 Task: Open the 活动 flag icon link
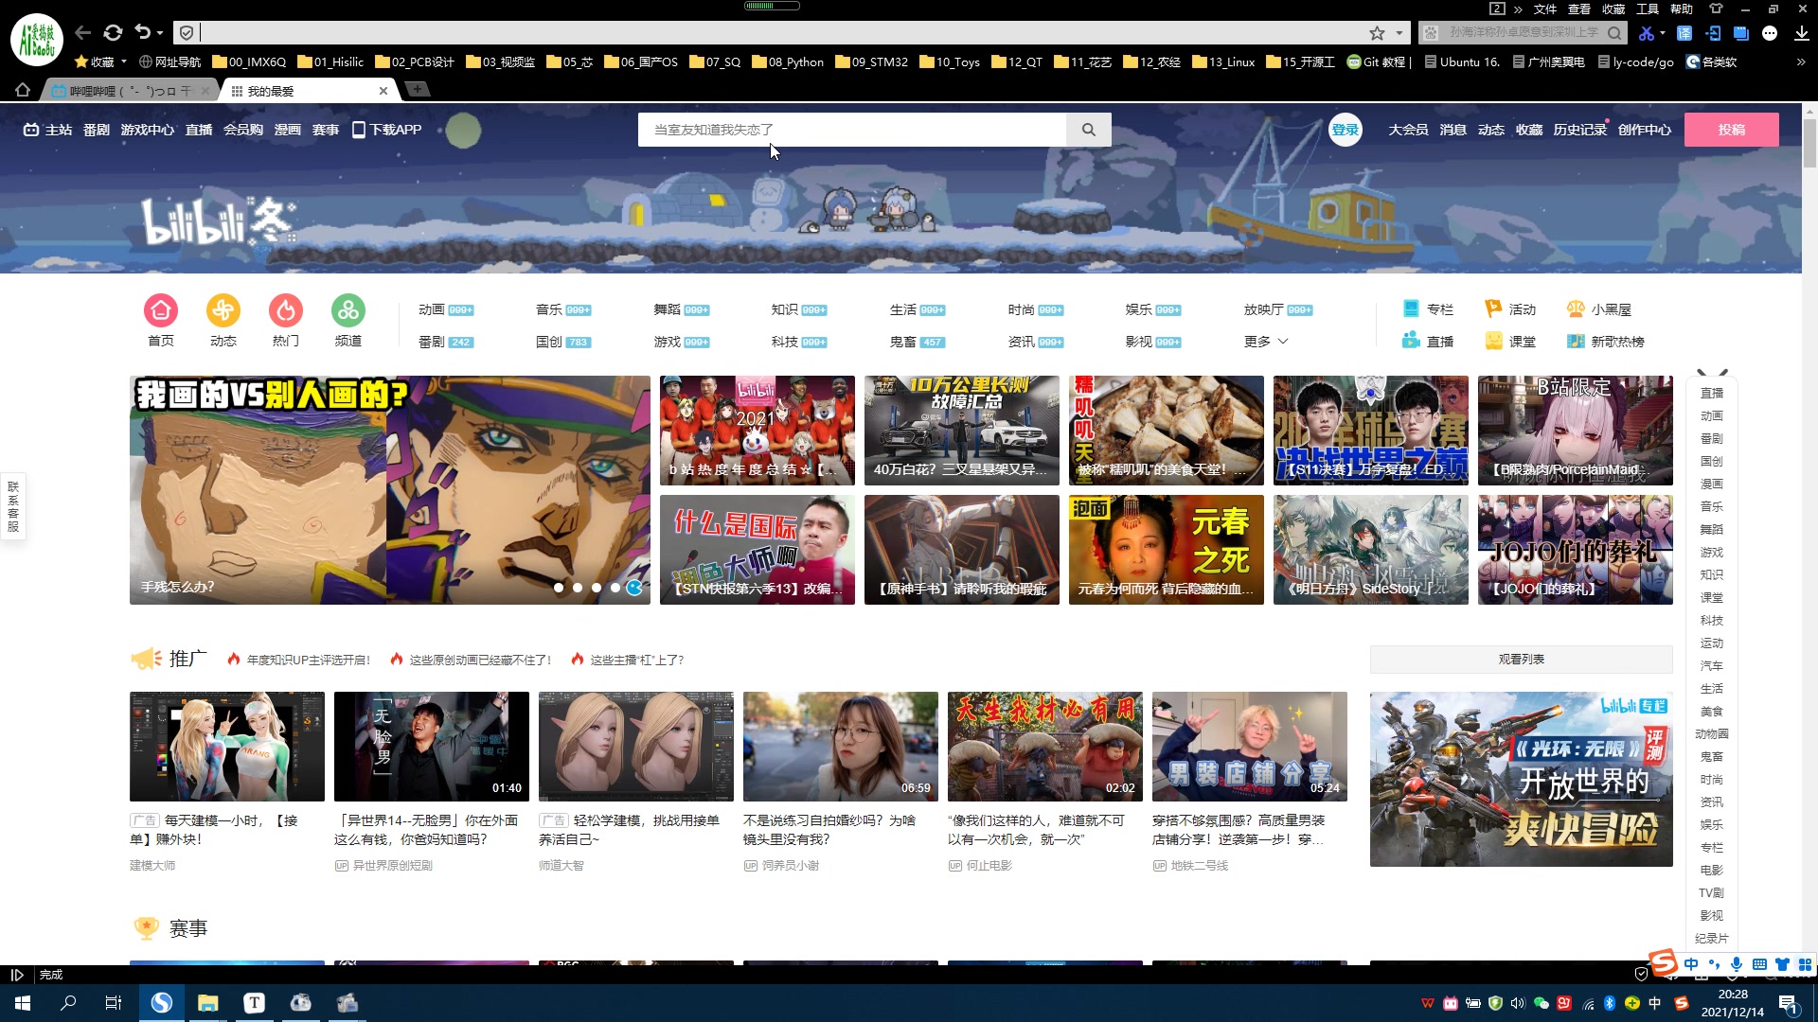click(x=1510, y=309)
